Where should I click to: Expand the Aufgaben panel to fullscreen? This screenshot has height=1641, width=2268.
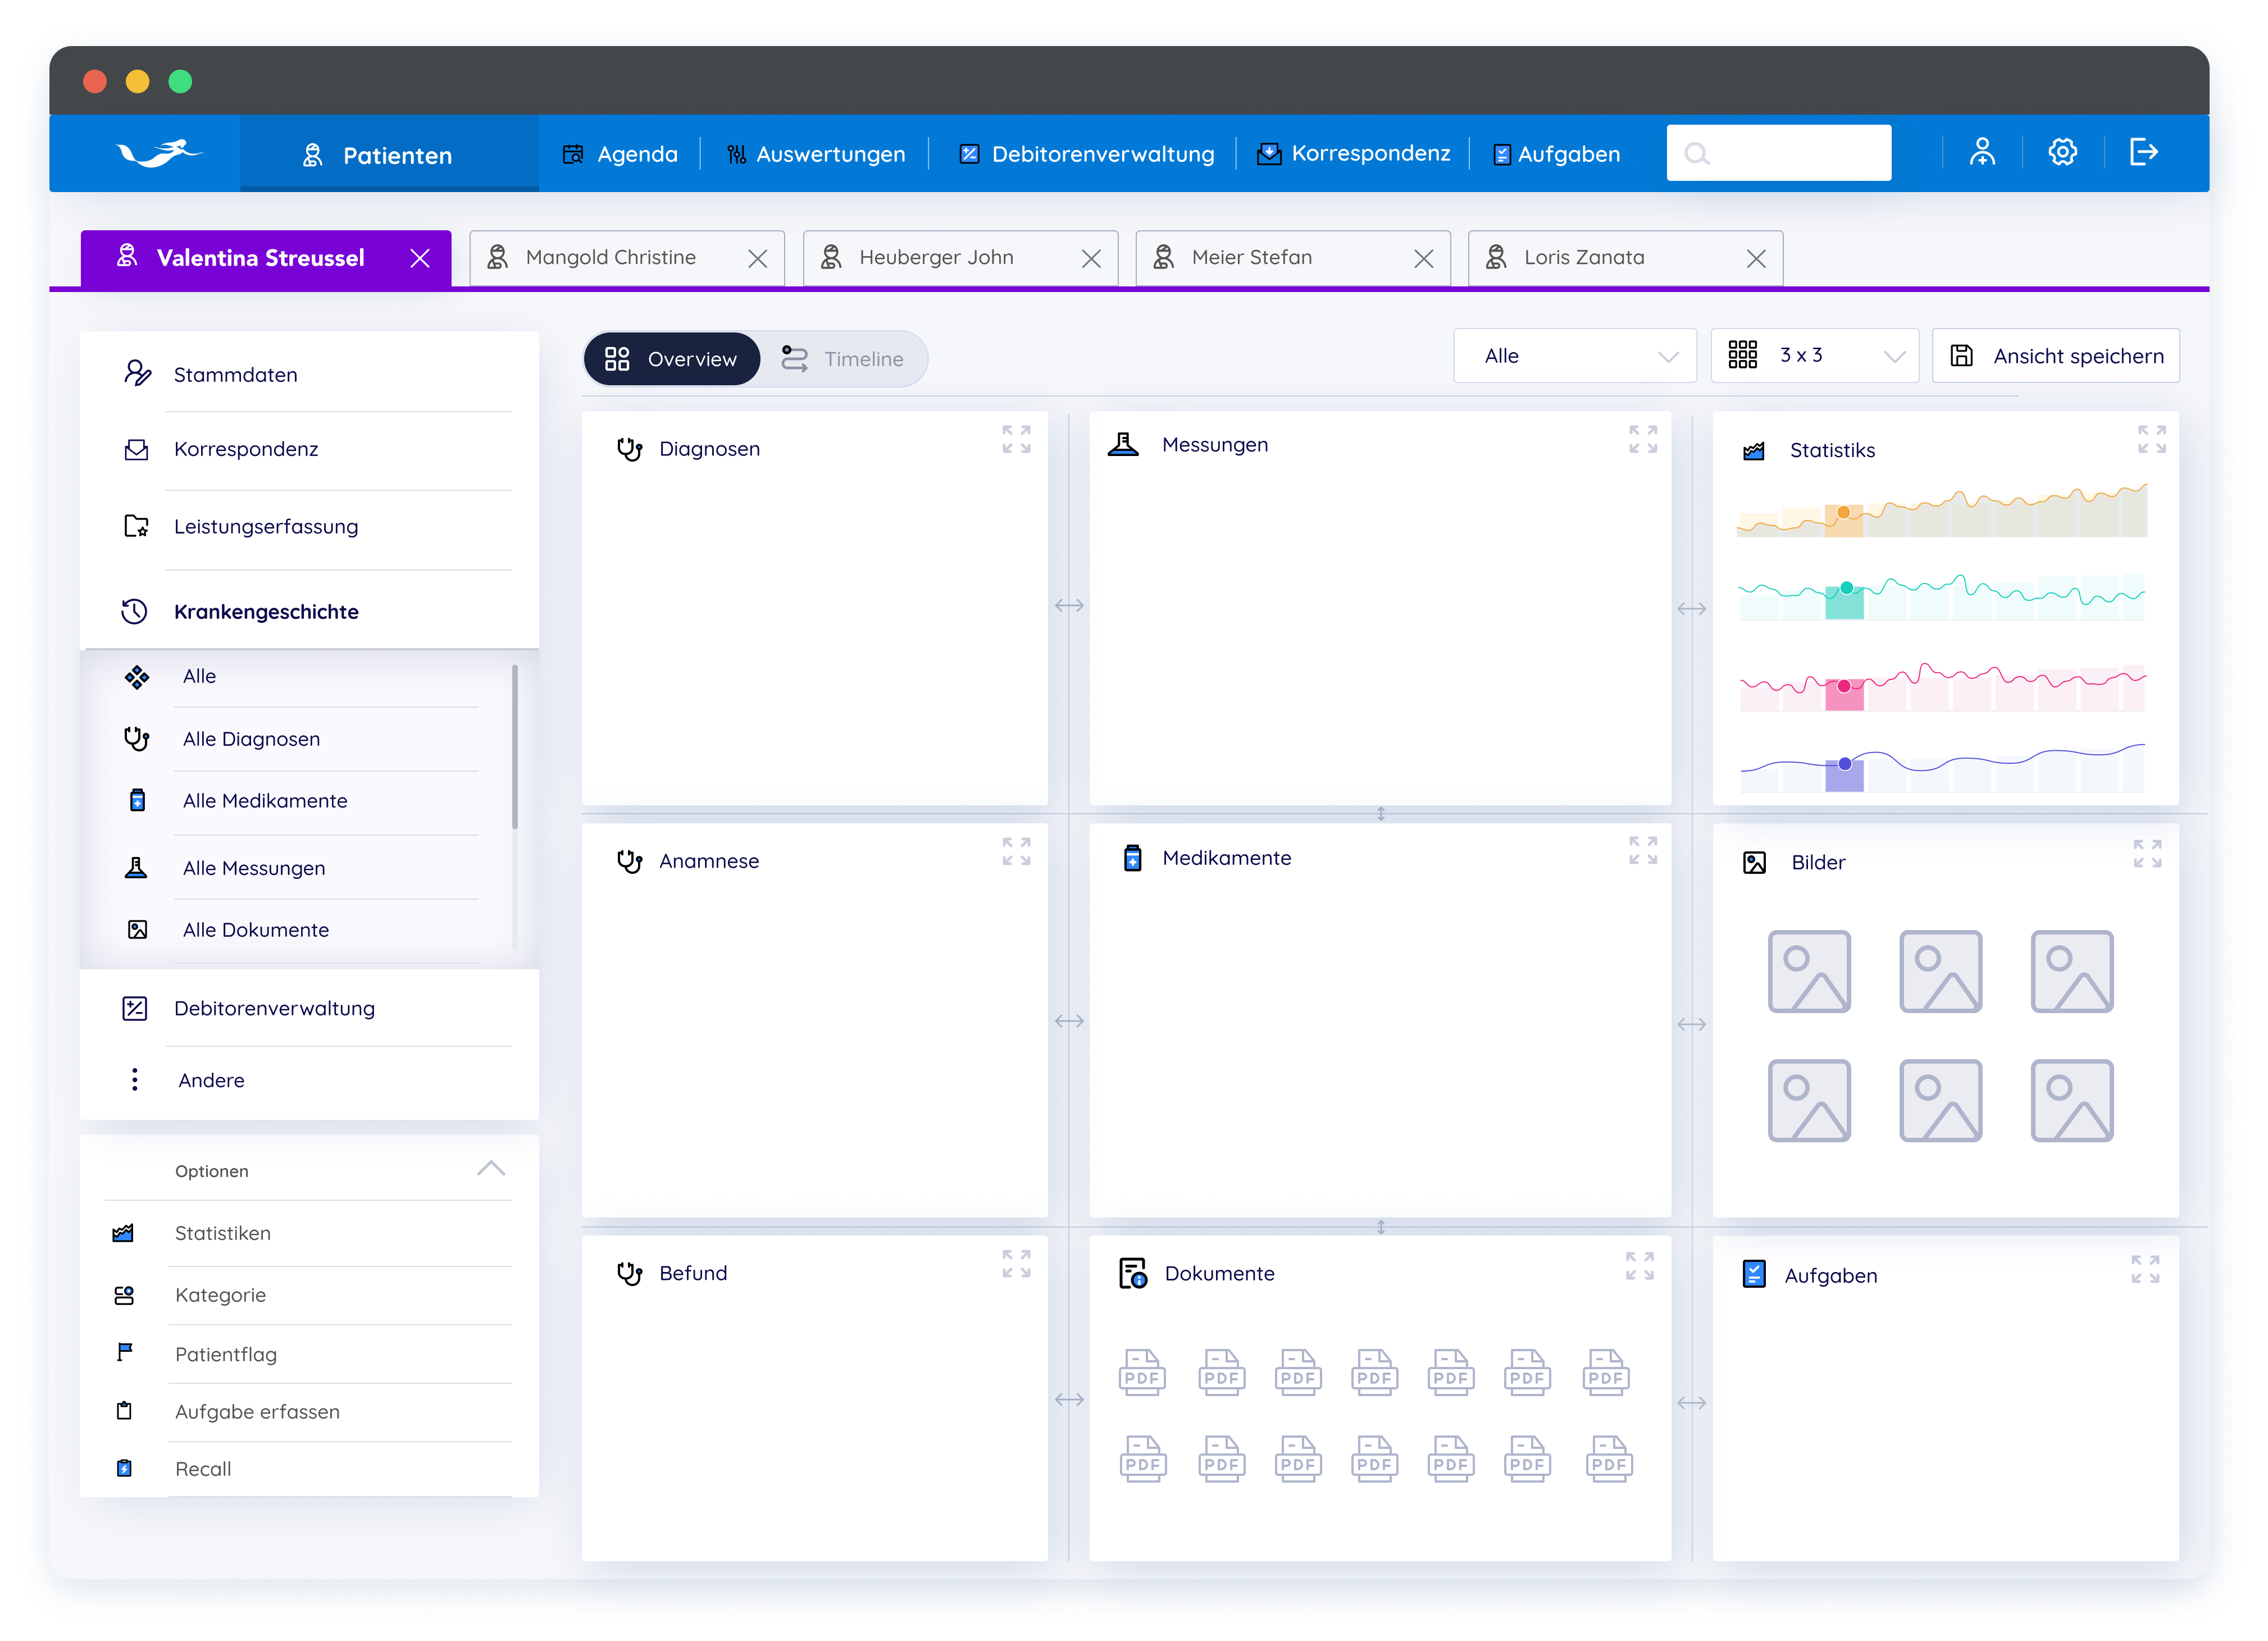tap(2145, 1269)
